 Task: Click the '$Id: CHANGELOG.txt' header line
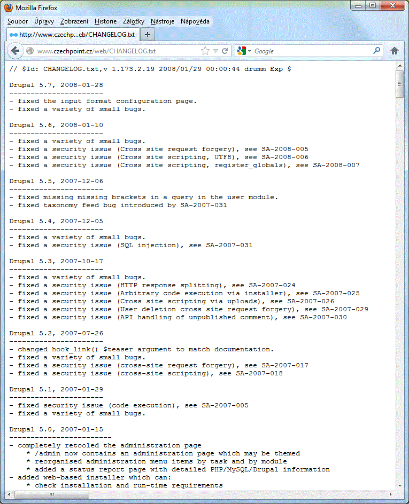(x=150, y=69)
